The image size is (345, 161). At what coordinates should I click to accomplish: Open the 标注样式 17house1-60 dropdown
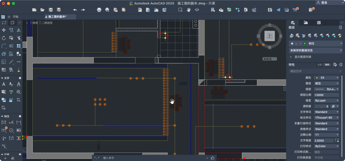(327, 118)
